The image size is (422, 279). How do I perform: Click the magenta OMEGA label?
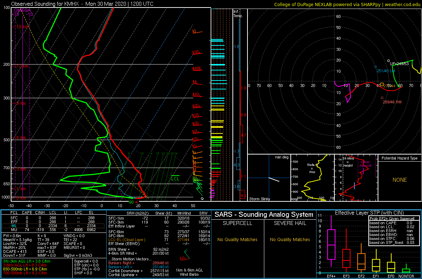[x=22, y=10]
